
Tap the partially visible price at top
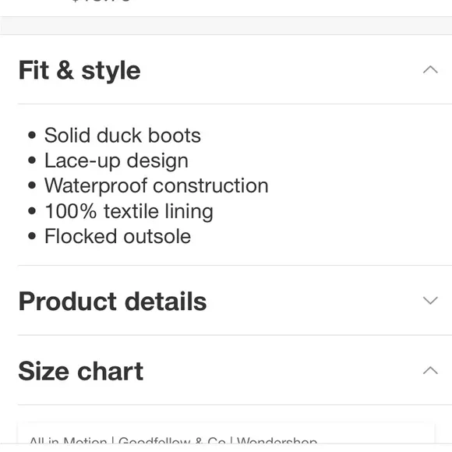tap(101, 1)
